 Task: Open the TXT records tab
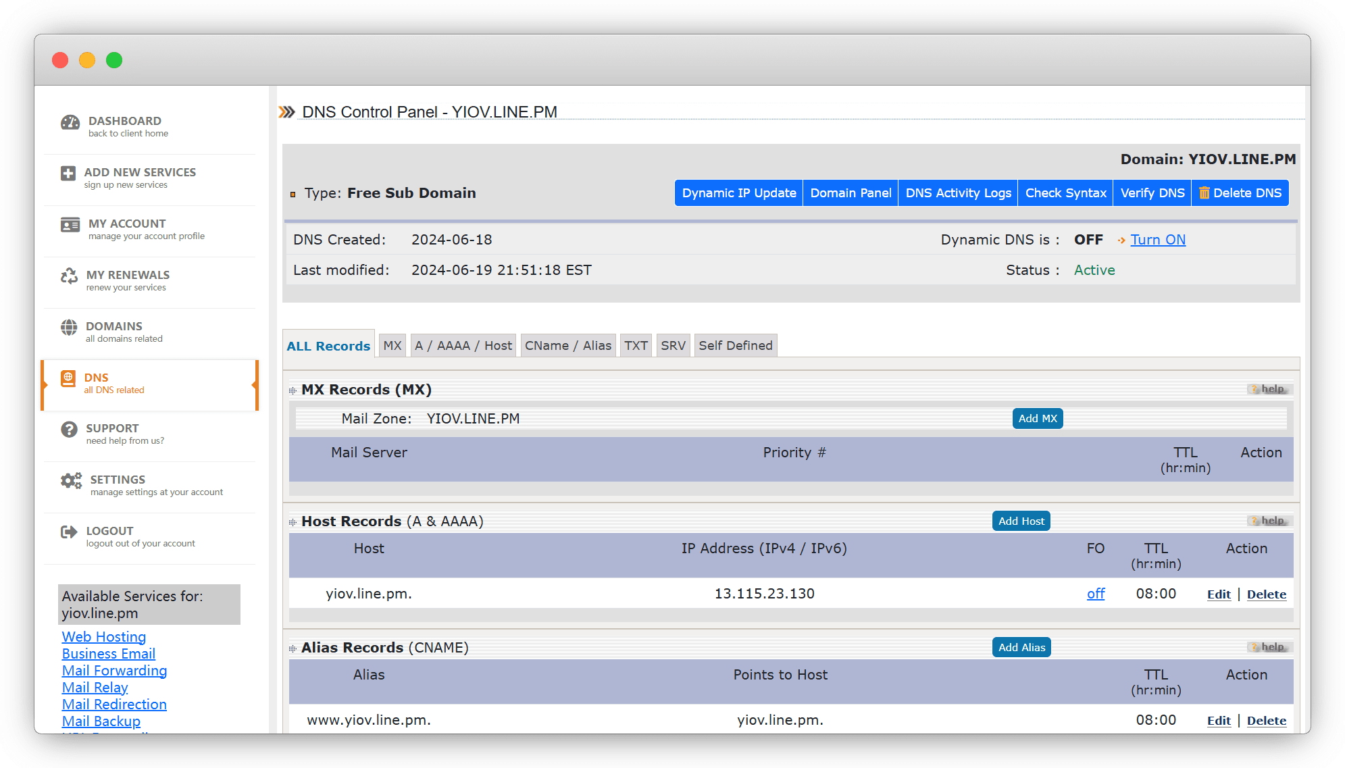click(636, 346)
